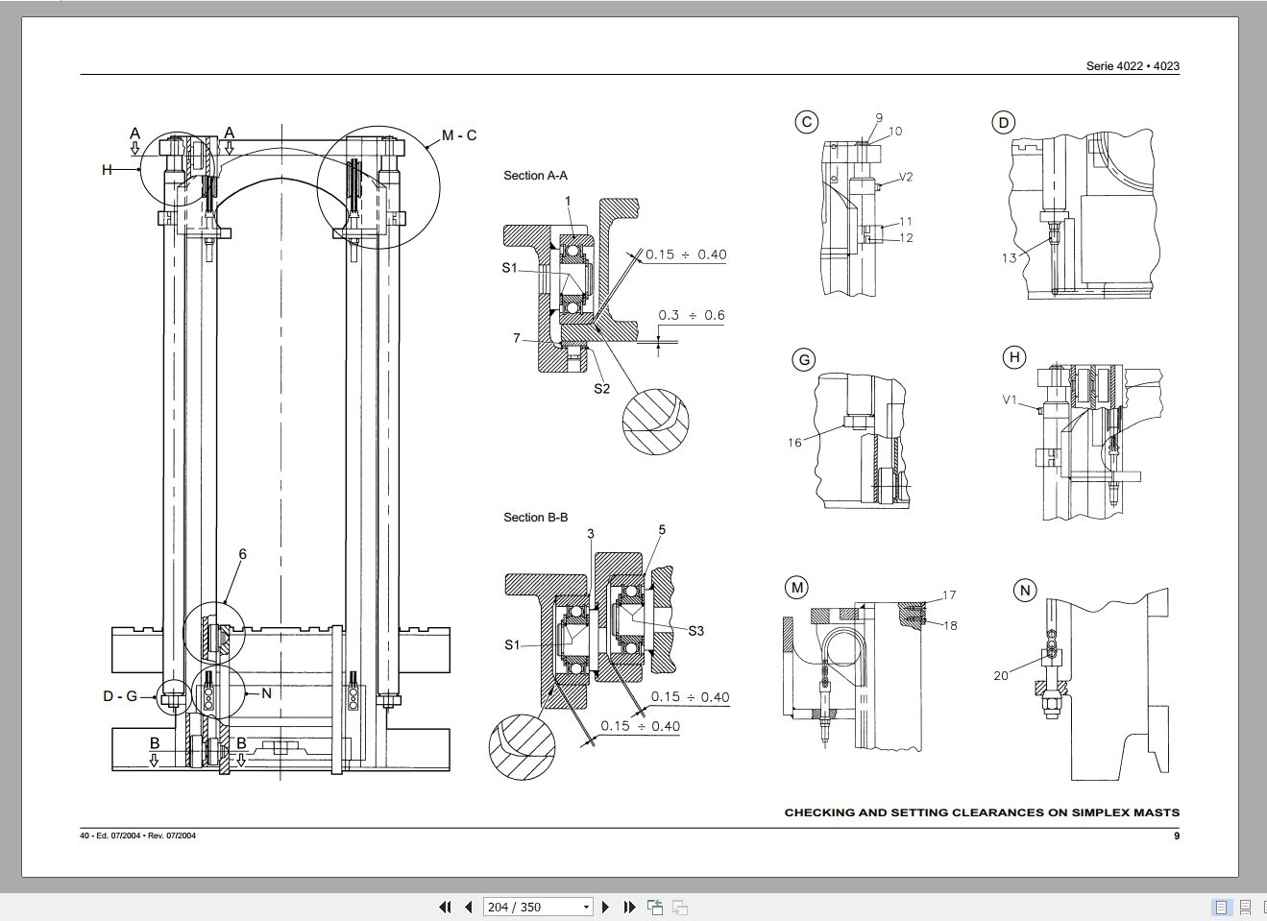Click inside the page number field showing 204 / 350
Screen dimensions: 1267x921
pos(524,907)
